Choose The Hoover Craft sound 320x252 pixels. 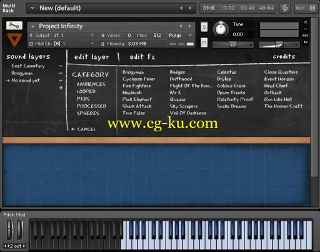(283, 106)
